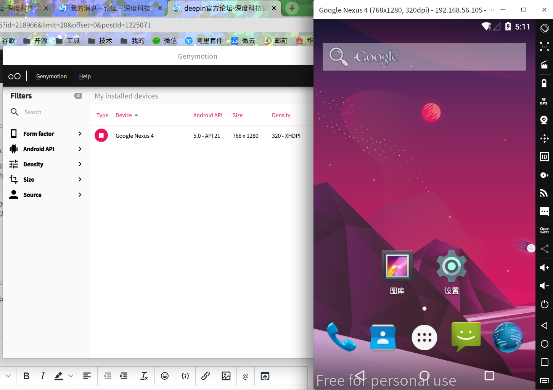553x390 pixels.
Task: Click the Filters search field
Action: (47, 112)
